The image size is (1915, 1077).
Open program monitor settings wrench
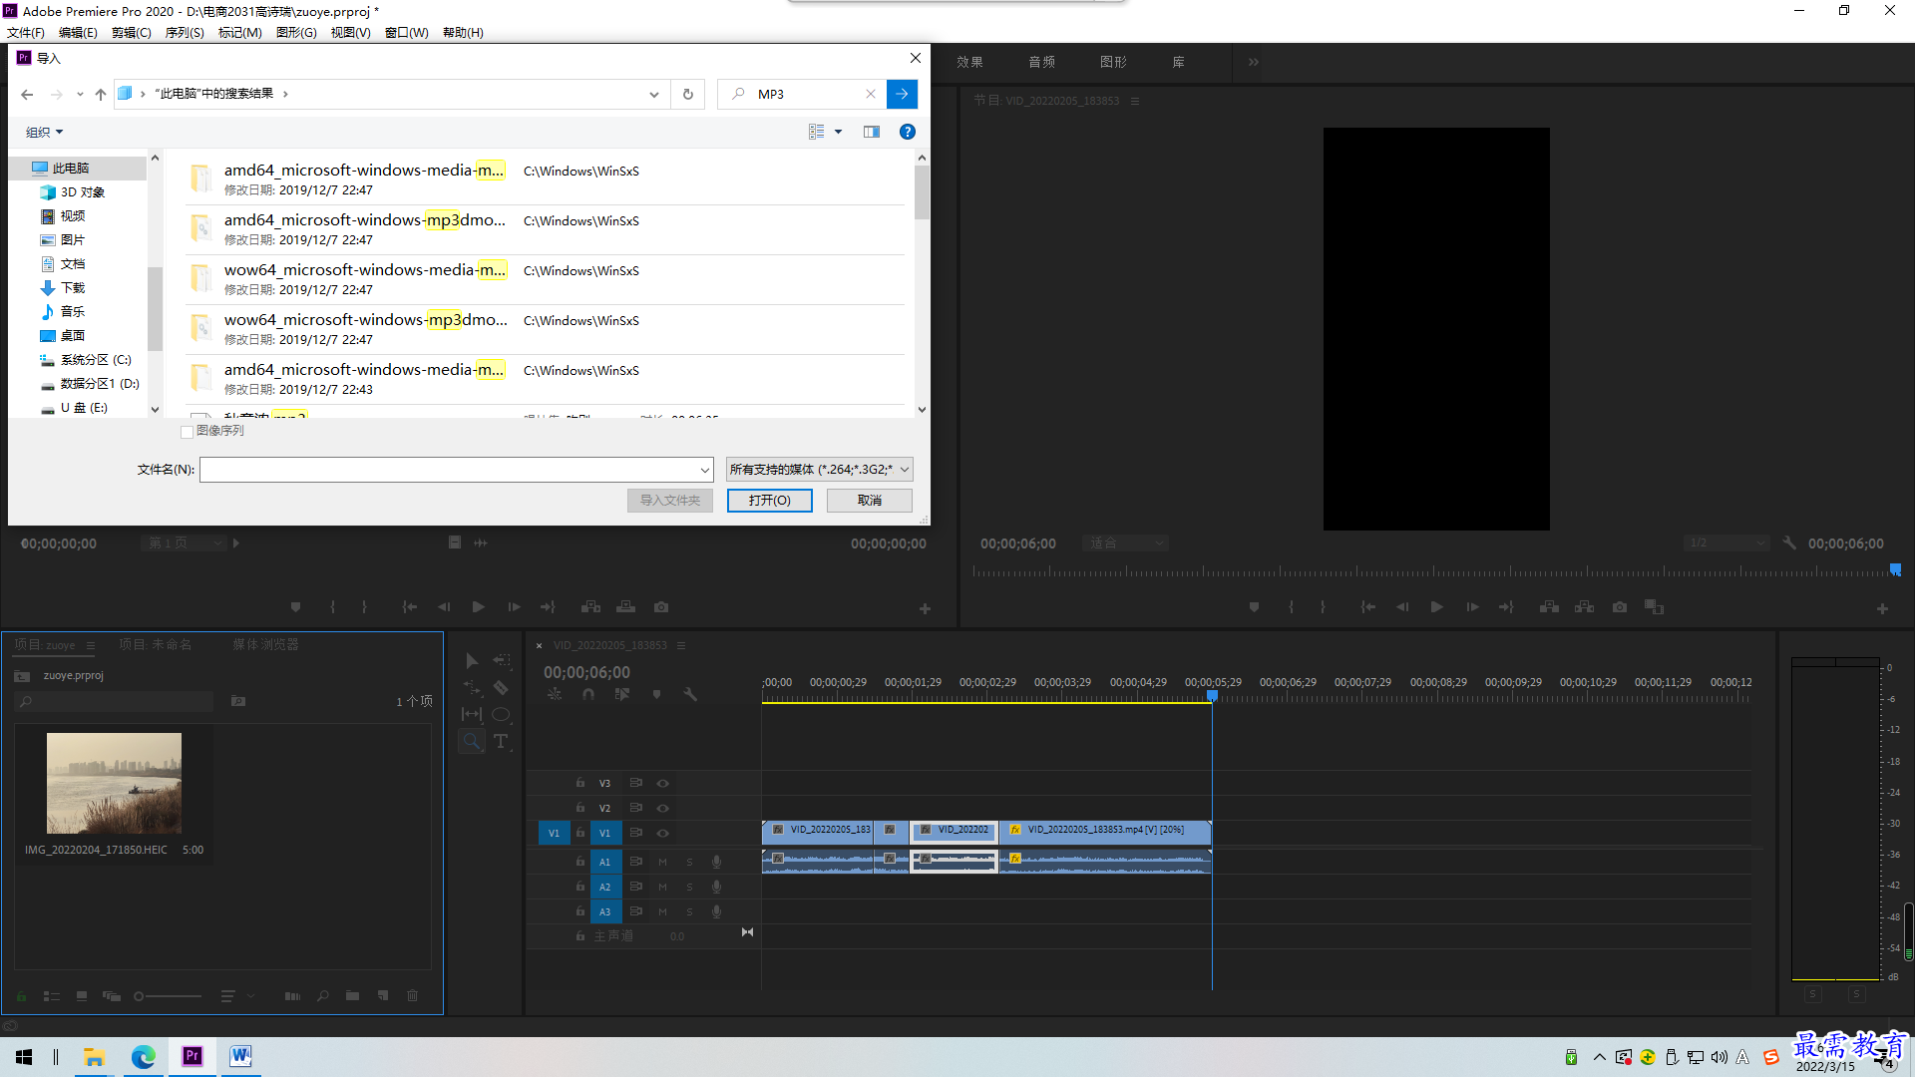tap(1789, 543)
